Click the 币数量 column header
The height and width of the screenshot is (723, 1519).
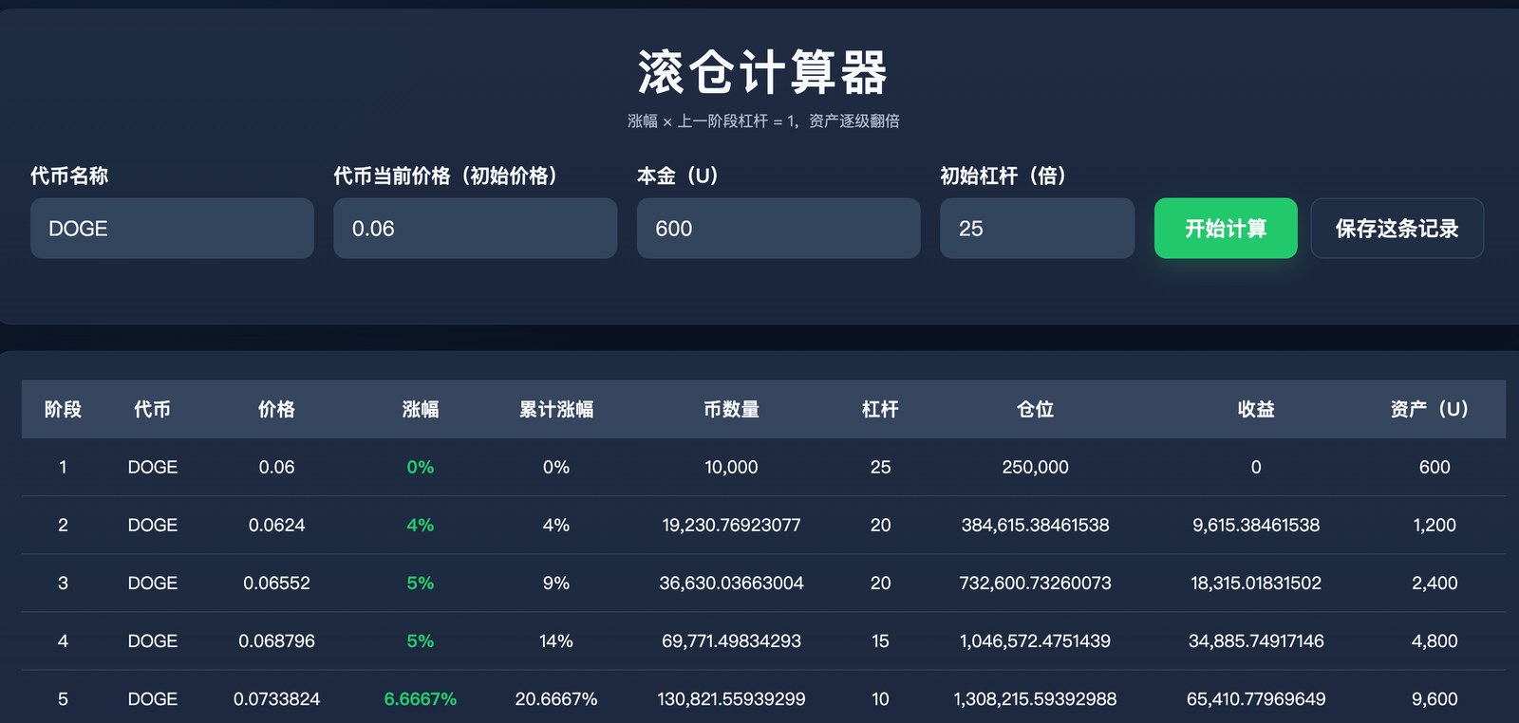point(731,409)
